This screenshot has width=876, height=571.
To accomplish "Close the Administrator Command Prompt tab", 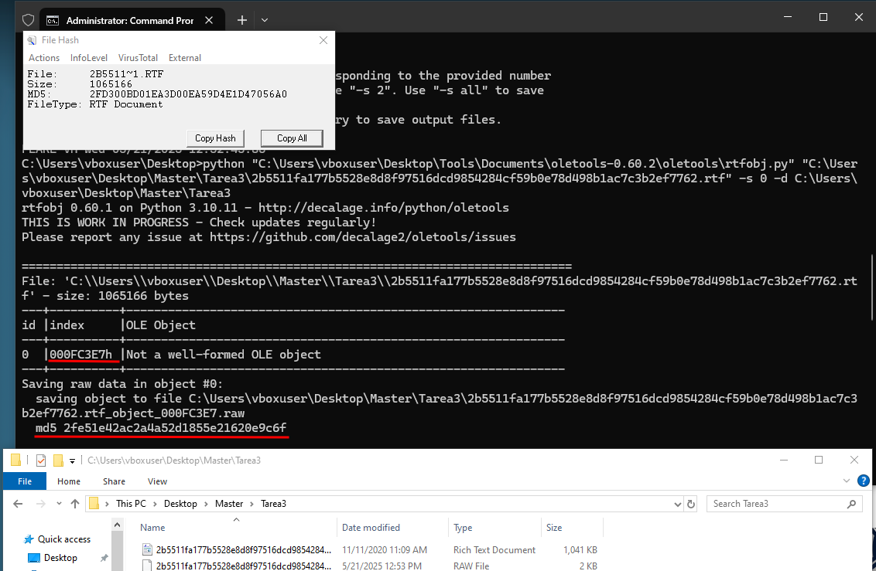I will click(x=209, y=20).
